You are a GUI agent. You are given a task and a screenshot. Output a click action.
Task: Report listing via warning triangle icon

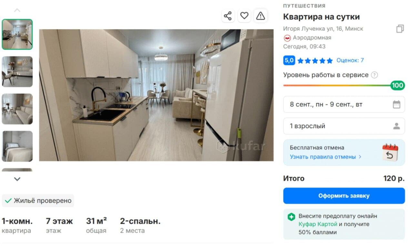(x=260, y=16)
